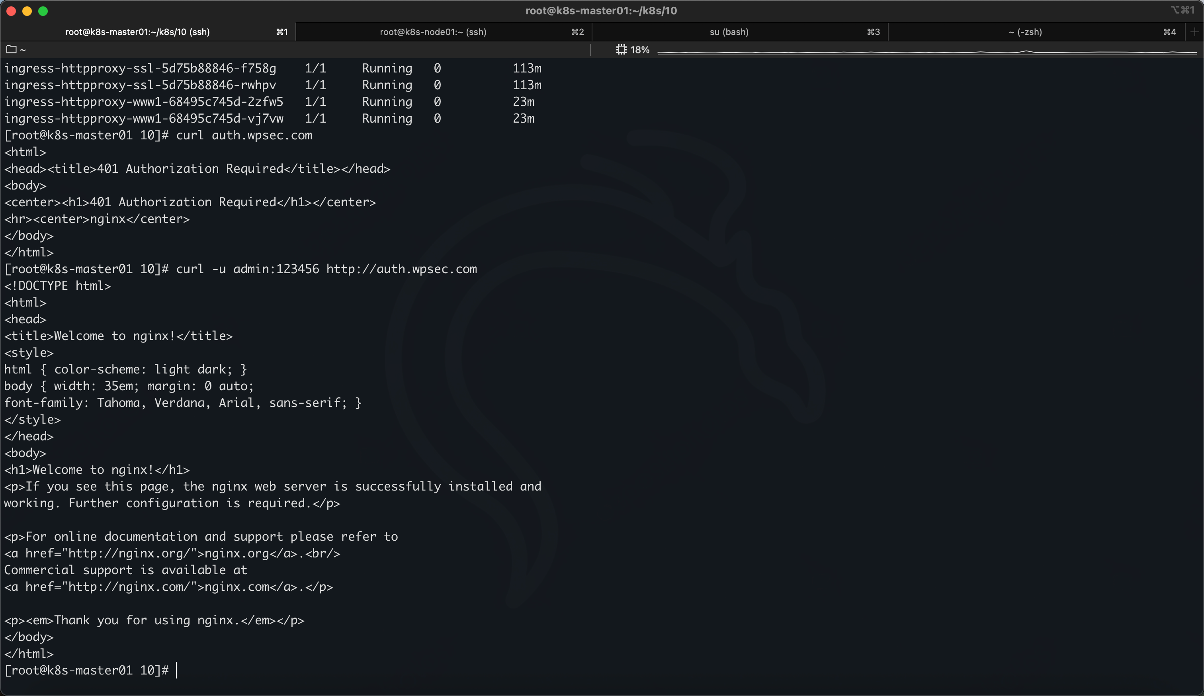Click the current directory ~ status label
1204x696 pixels.
22,50
